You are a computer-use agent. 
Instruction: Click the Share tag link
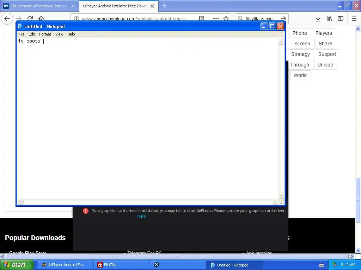point(325,44)
